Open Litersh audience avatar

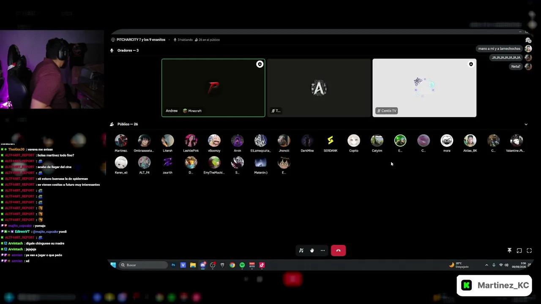pos(167,141)
